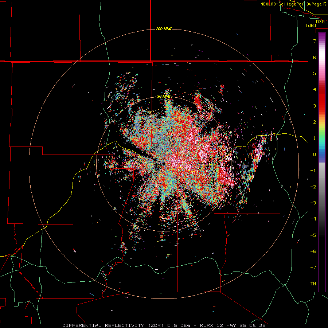The height and width of the screenshot is (328, 328).
Task: Click the 50 NMI range ring label
Action: [x=164, y=96]
